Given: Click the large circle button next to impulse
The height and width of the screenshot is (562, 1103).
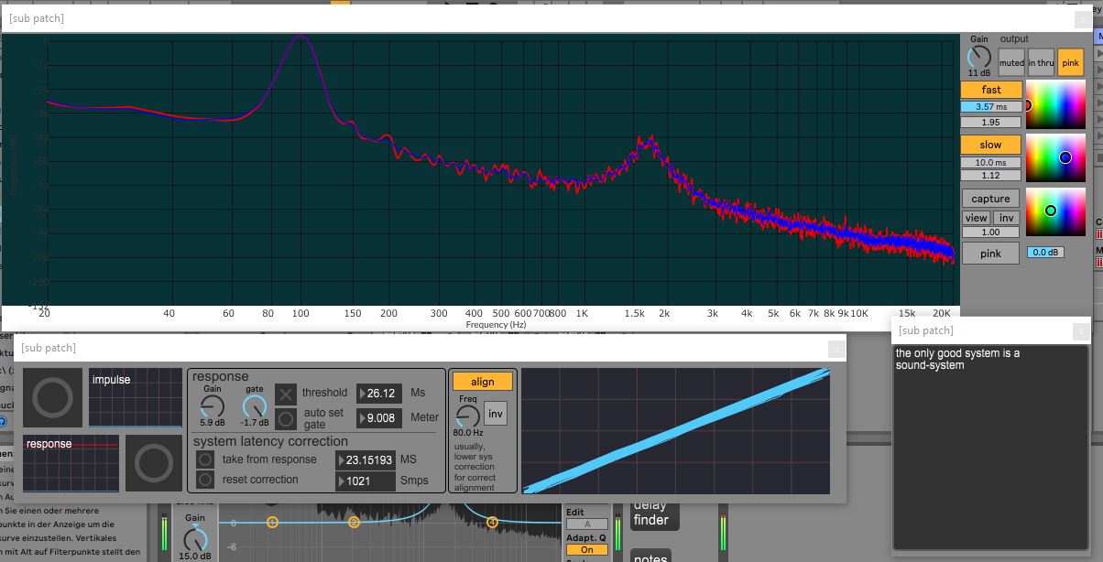Looking at the screenshot, I should [x=53, y=398].
